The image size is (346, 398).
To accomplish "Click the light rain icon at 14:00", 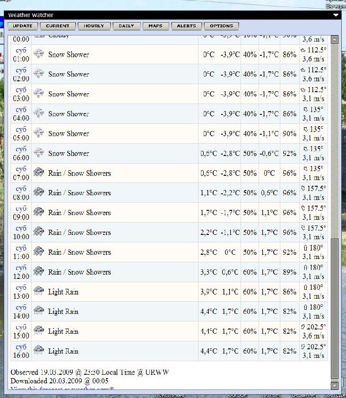I will (x=39, y=311).
